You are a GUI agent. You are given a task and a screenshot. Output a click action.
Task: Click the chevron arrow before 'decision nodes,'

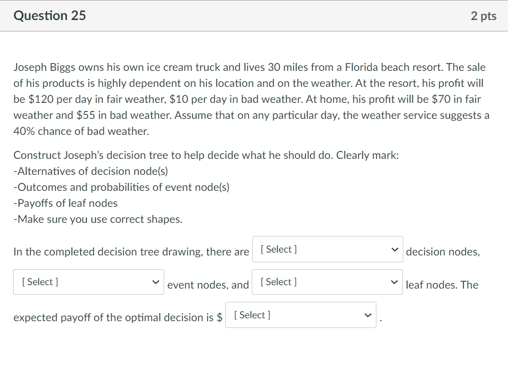[x=393, y=250]
